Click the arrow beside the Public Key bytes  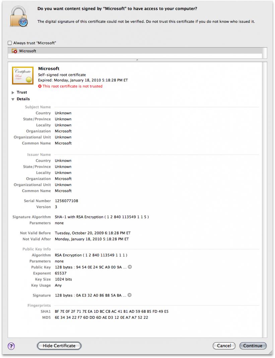pos(130,267)
